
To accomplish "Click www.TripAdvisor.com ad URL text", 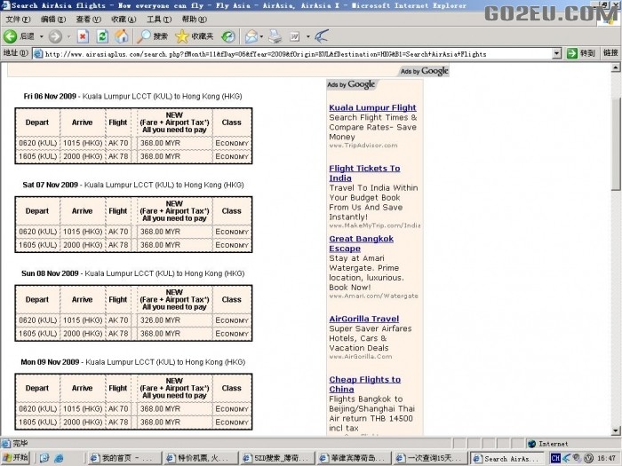I will 363,146.
